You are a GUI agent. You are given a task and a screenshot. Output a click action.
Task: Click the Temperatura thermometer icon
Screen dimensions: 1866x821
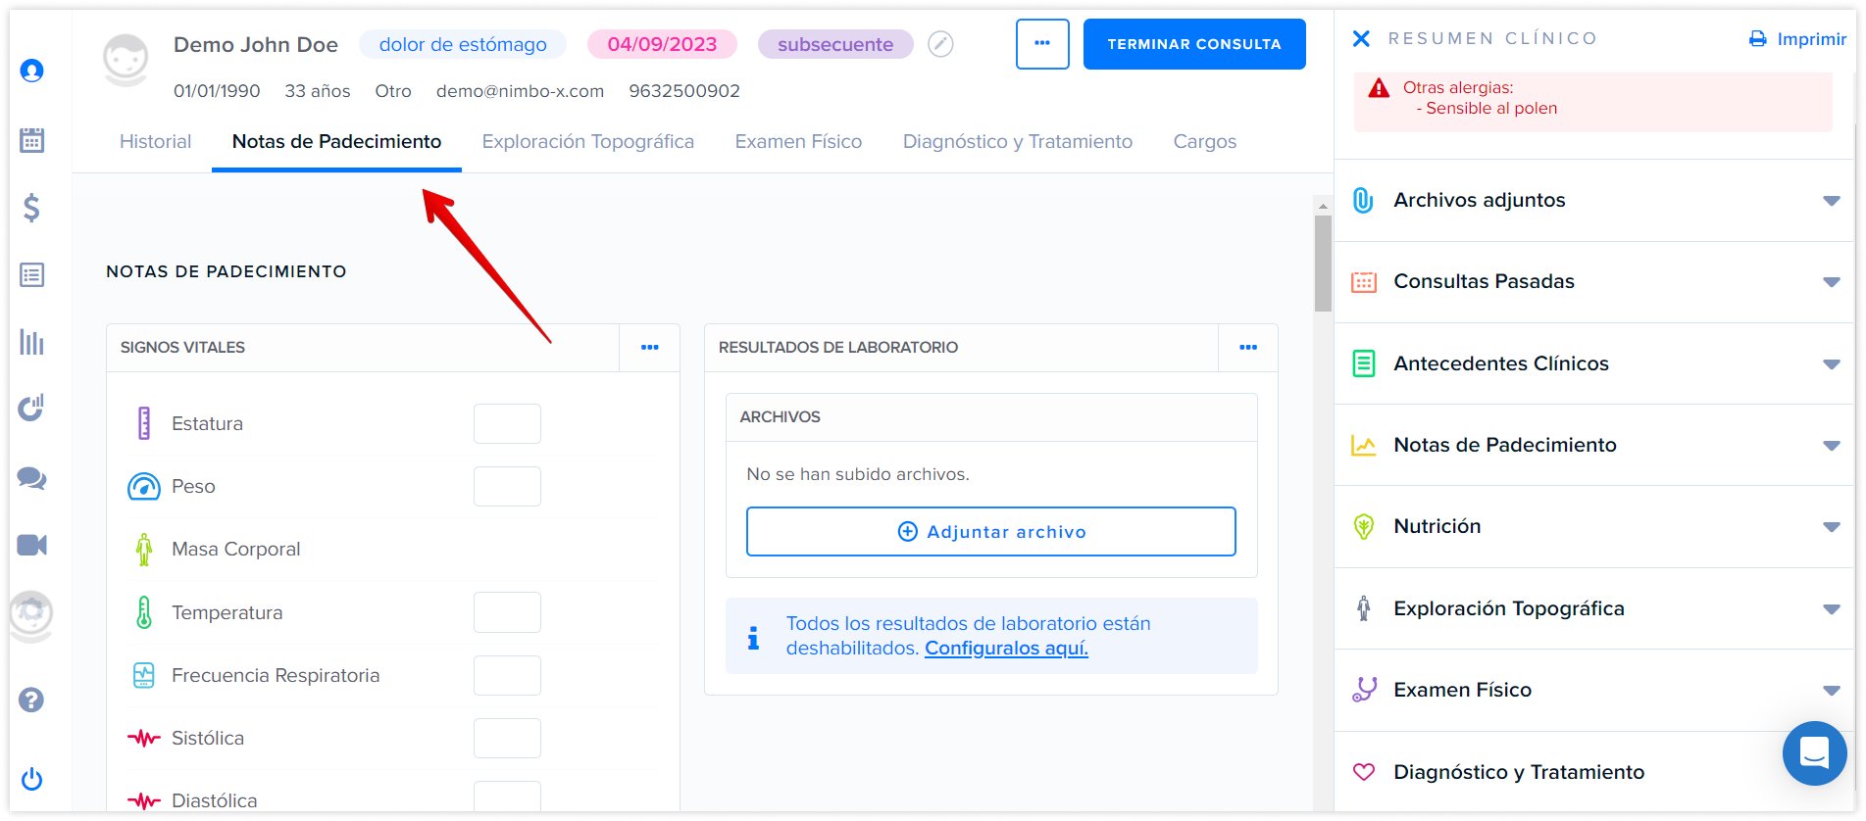(144, 612)
